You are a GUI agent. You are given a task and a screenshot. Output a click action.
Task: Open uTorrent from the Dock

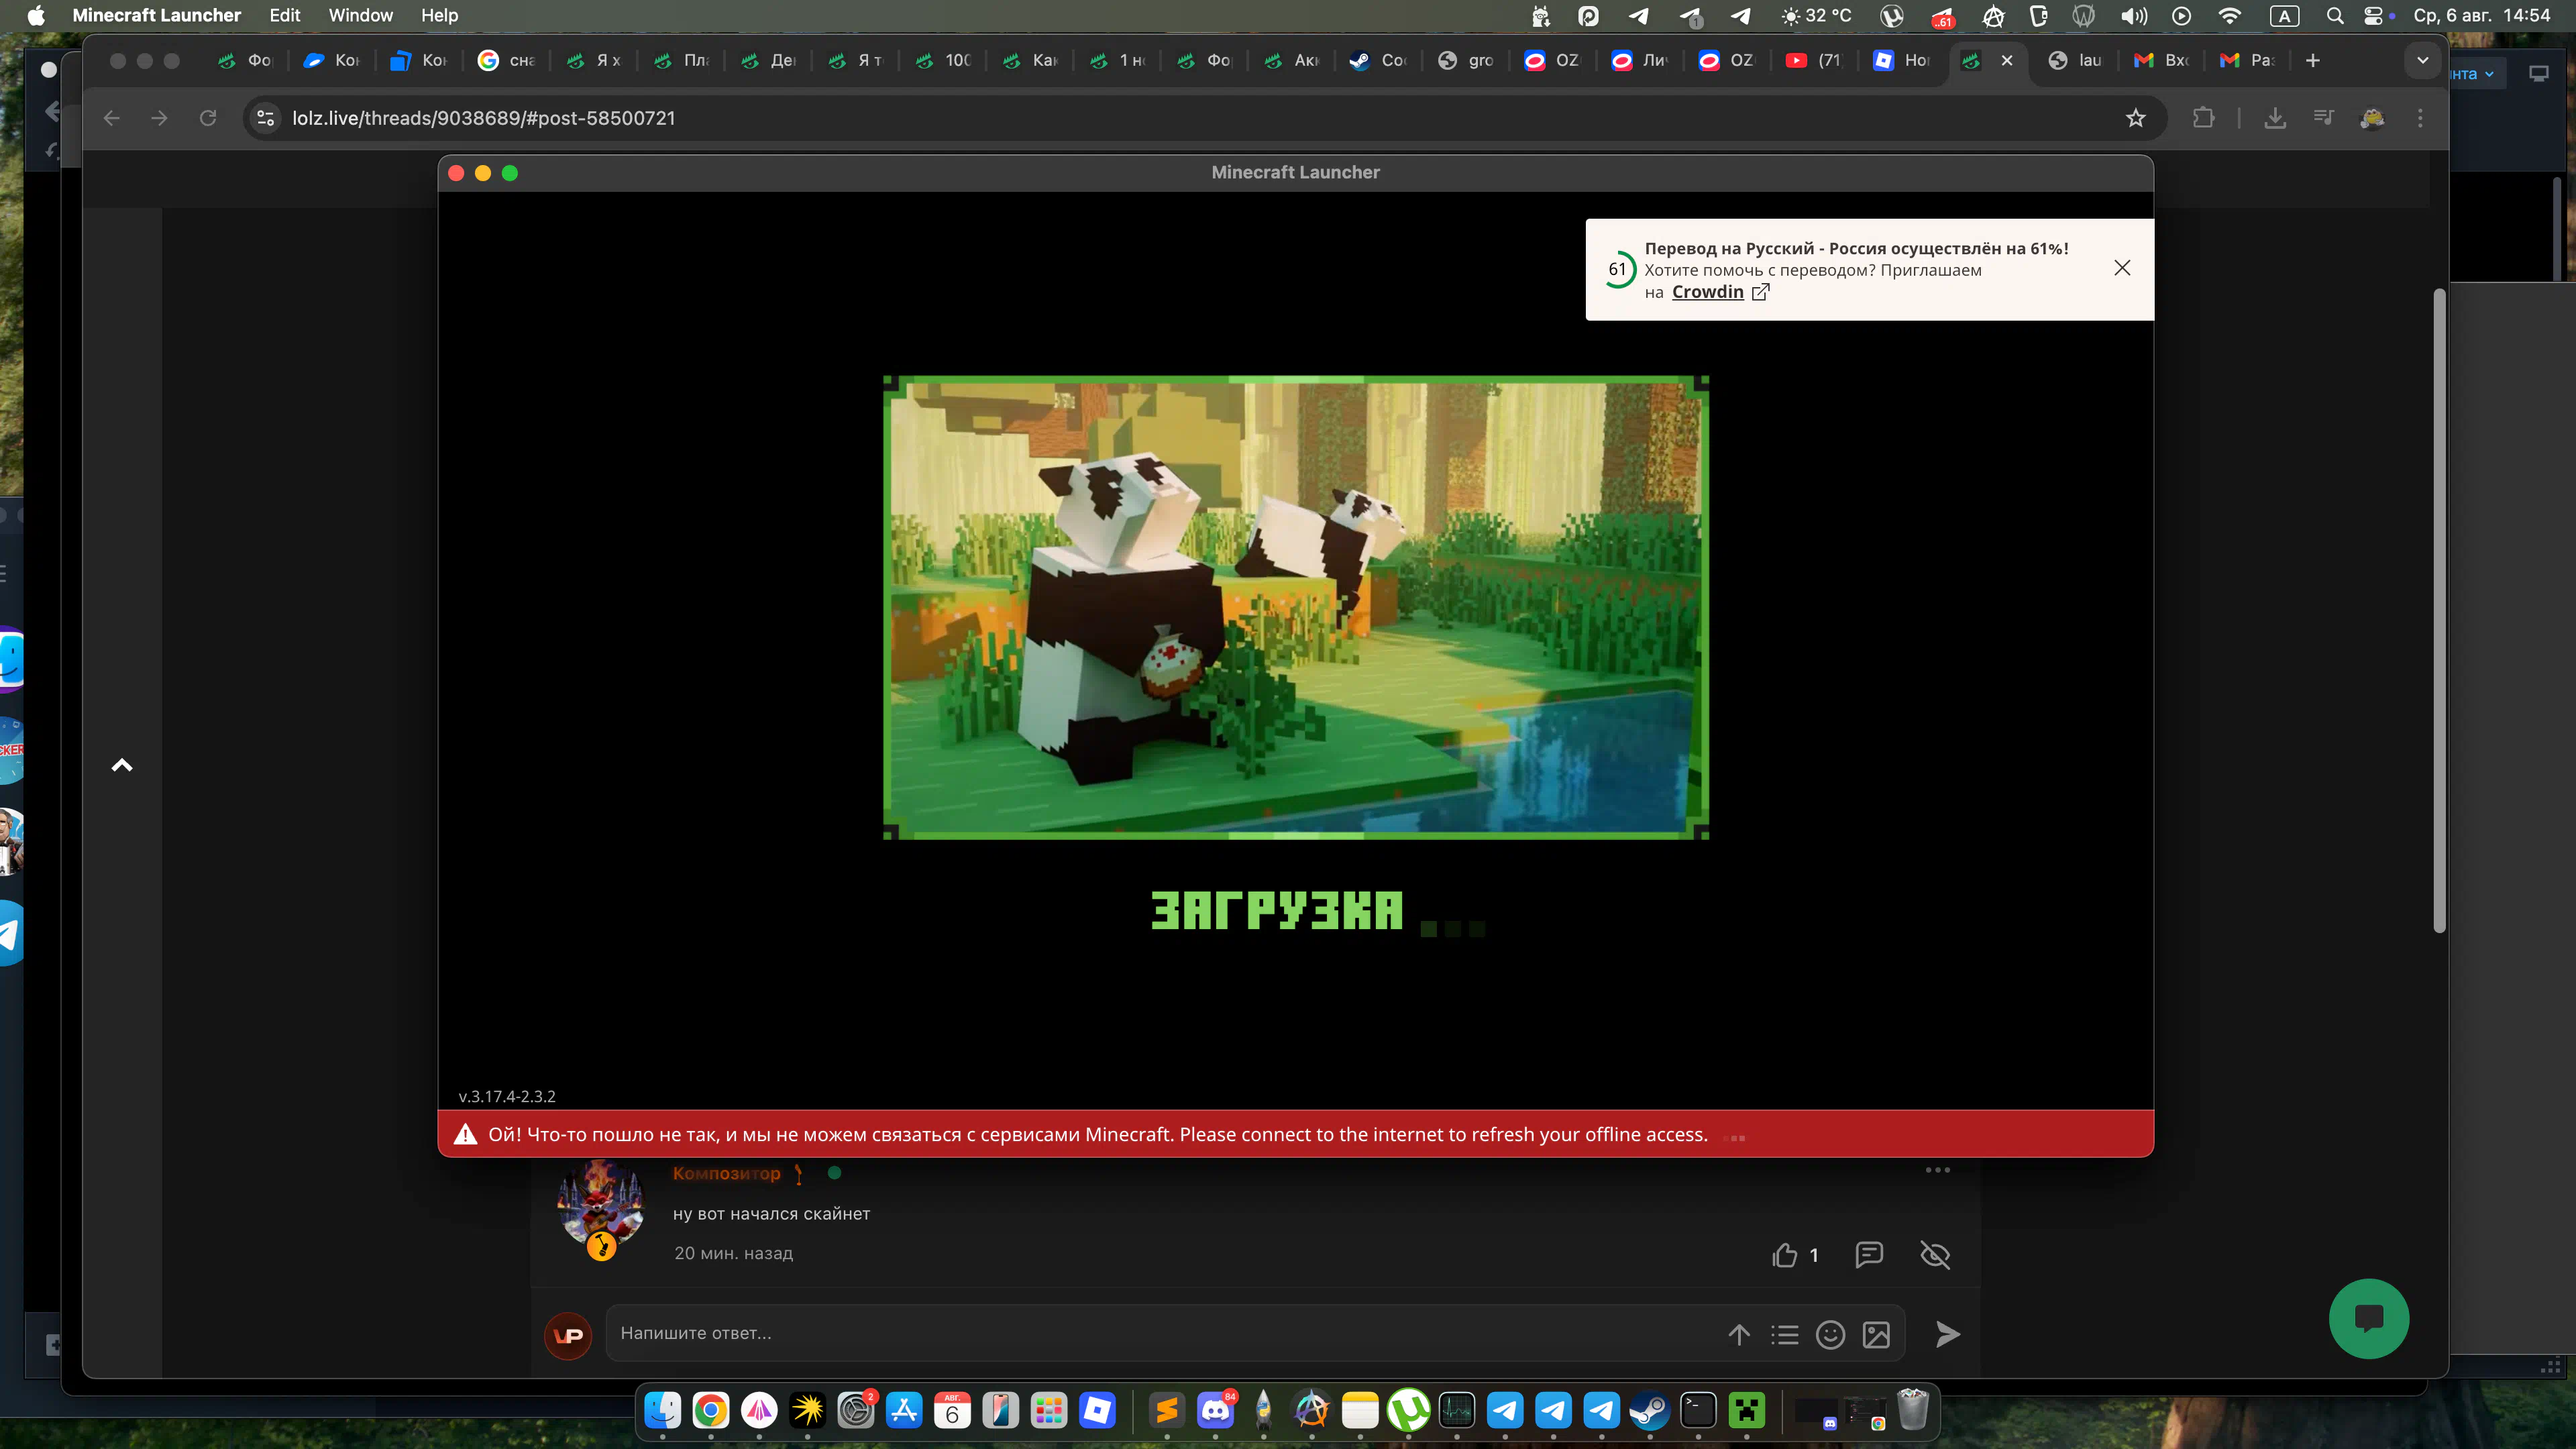pyautogui.click(x=1408, y=1410)
